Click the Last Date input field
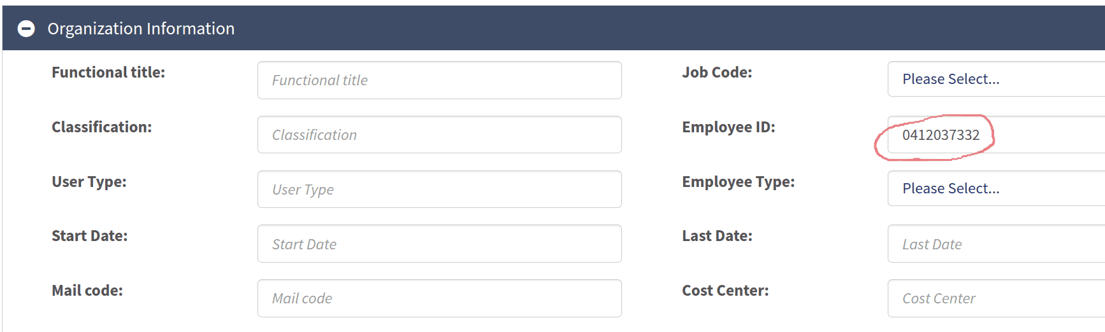1105x332 pixels. [995, 244]
